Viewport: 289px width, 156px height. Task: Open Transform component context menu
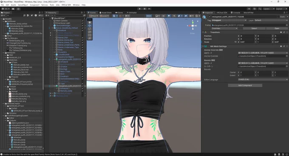pos(287,32)
